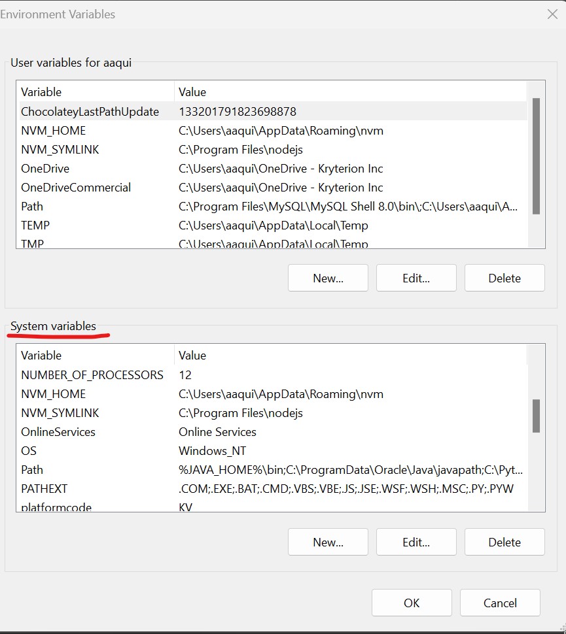Select the OneDriveCommercial user variable

tap(76, 188)
